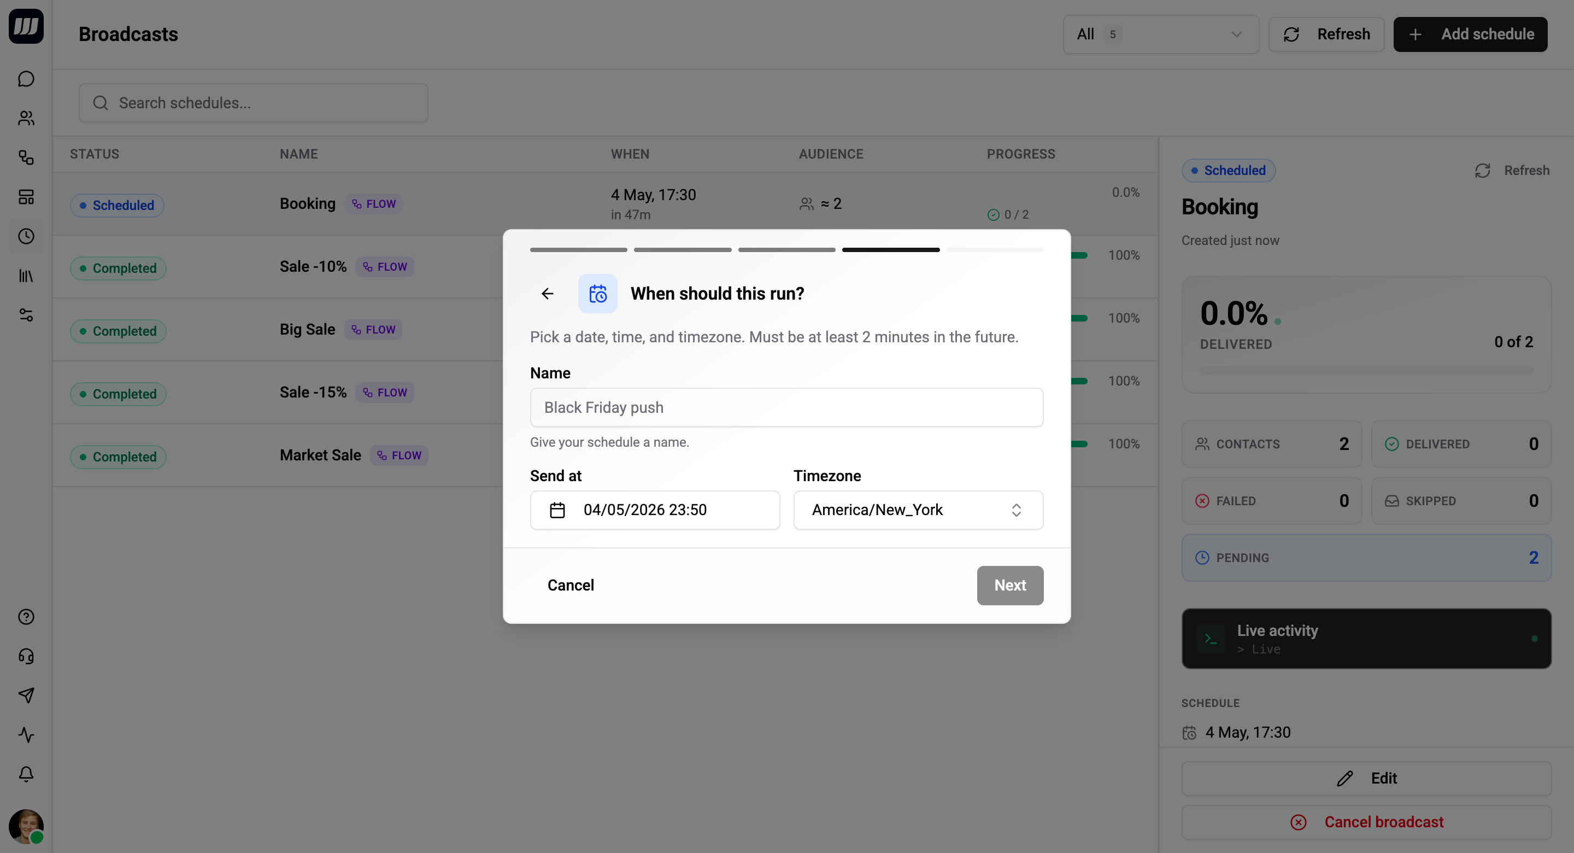Click the delivered progress bar in Booking panel
The height and width of the screenshot is (853, 1574).
pyautogui.click(x=1366, y=371)
